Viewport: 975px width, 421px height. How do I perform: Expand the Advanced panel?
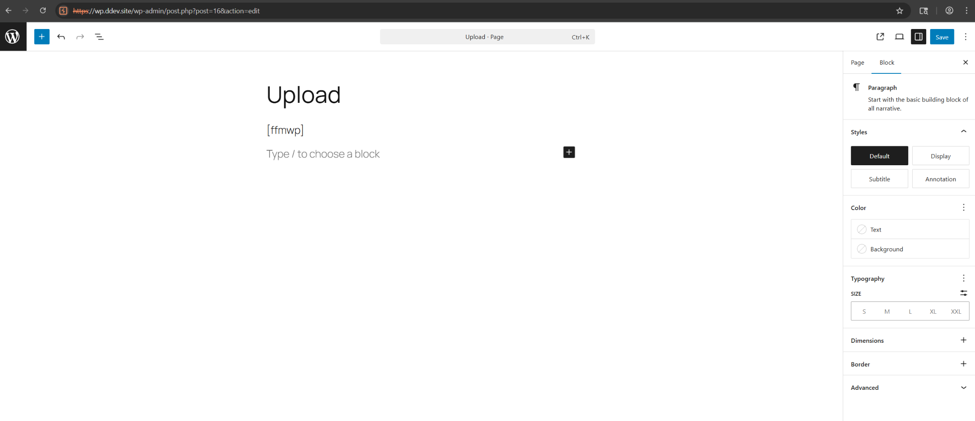[x=963, y=388]
